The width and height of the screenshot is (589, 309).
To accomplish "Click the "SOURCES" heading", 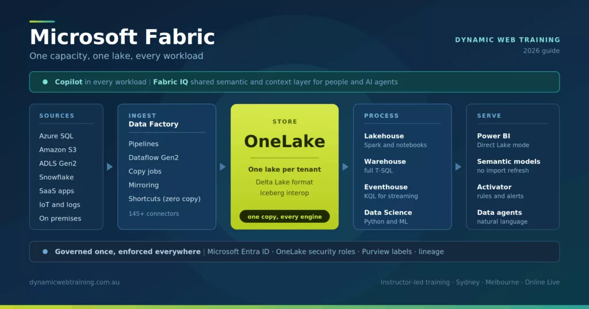I will tap(57, 115).
